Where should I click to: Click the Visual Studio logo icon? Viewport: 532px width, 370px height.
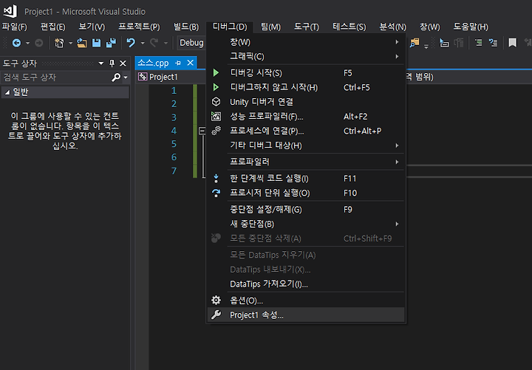coord(10,11)
